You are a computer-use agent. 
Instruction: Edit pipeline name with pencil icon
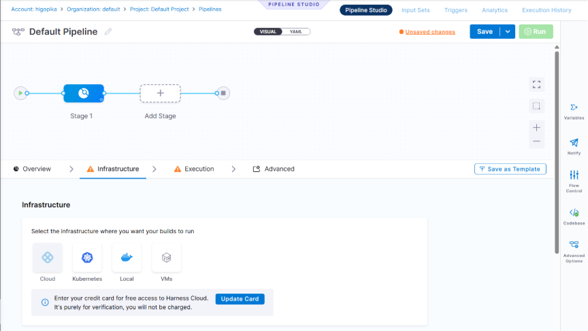pos(108,32)
